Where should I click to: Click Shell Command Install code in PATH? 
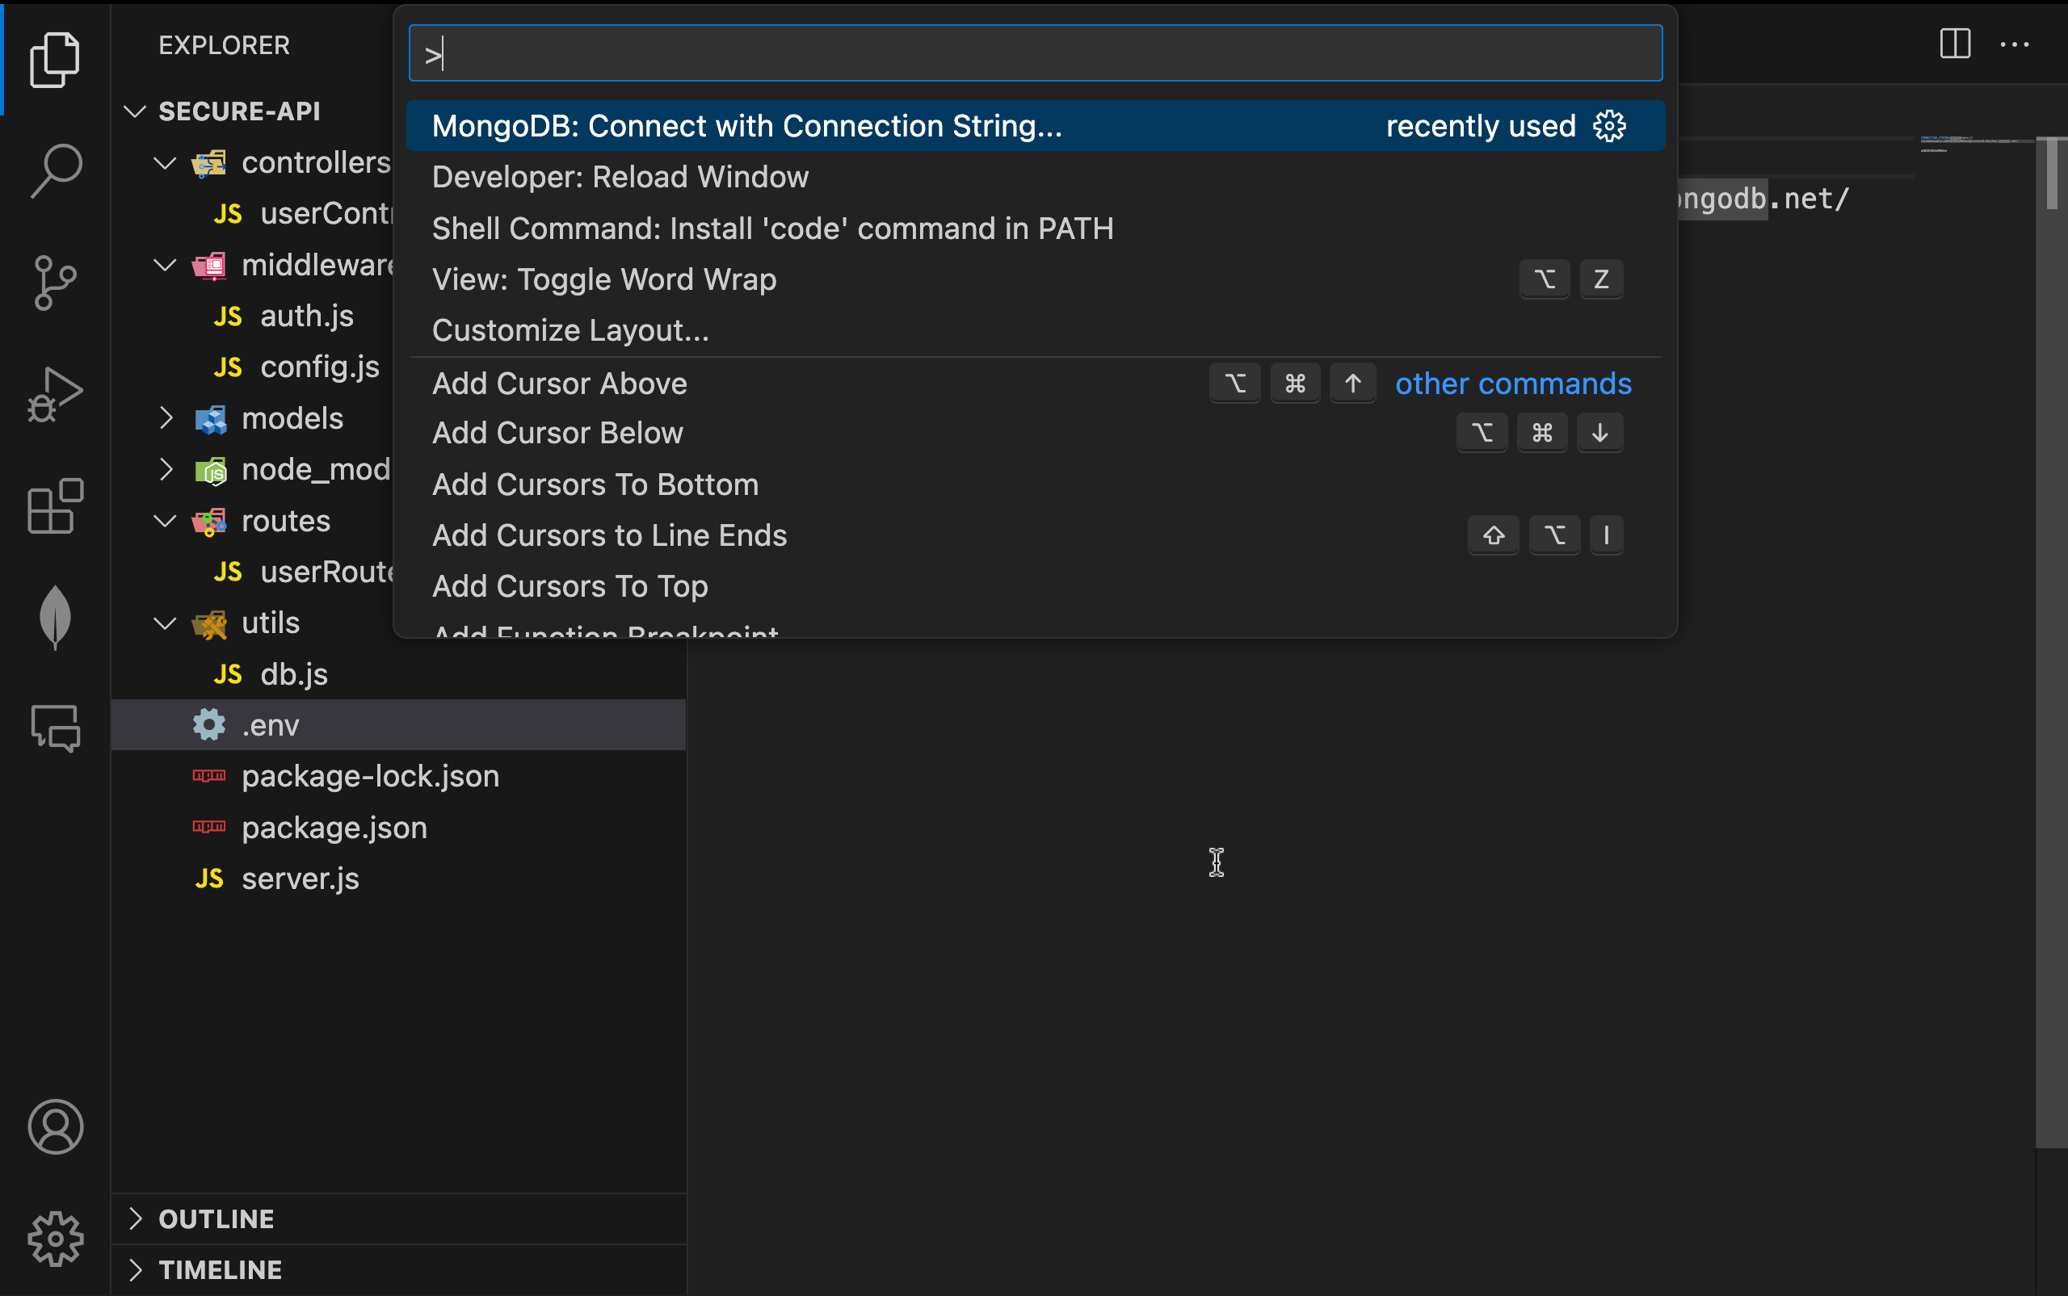[773, 229]
